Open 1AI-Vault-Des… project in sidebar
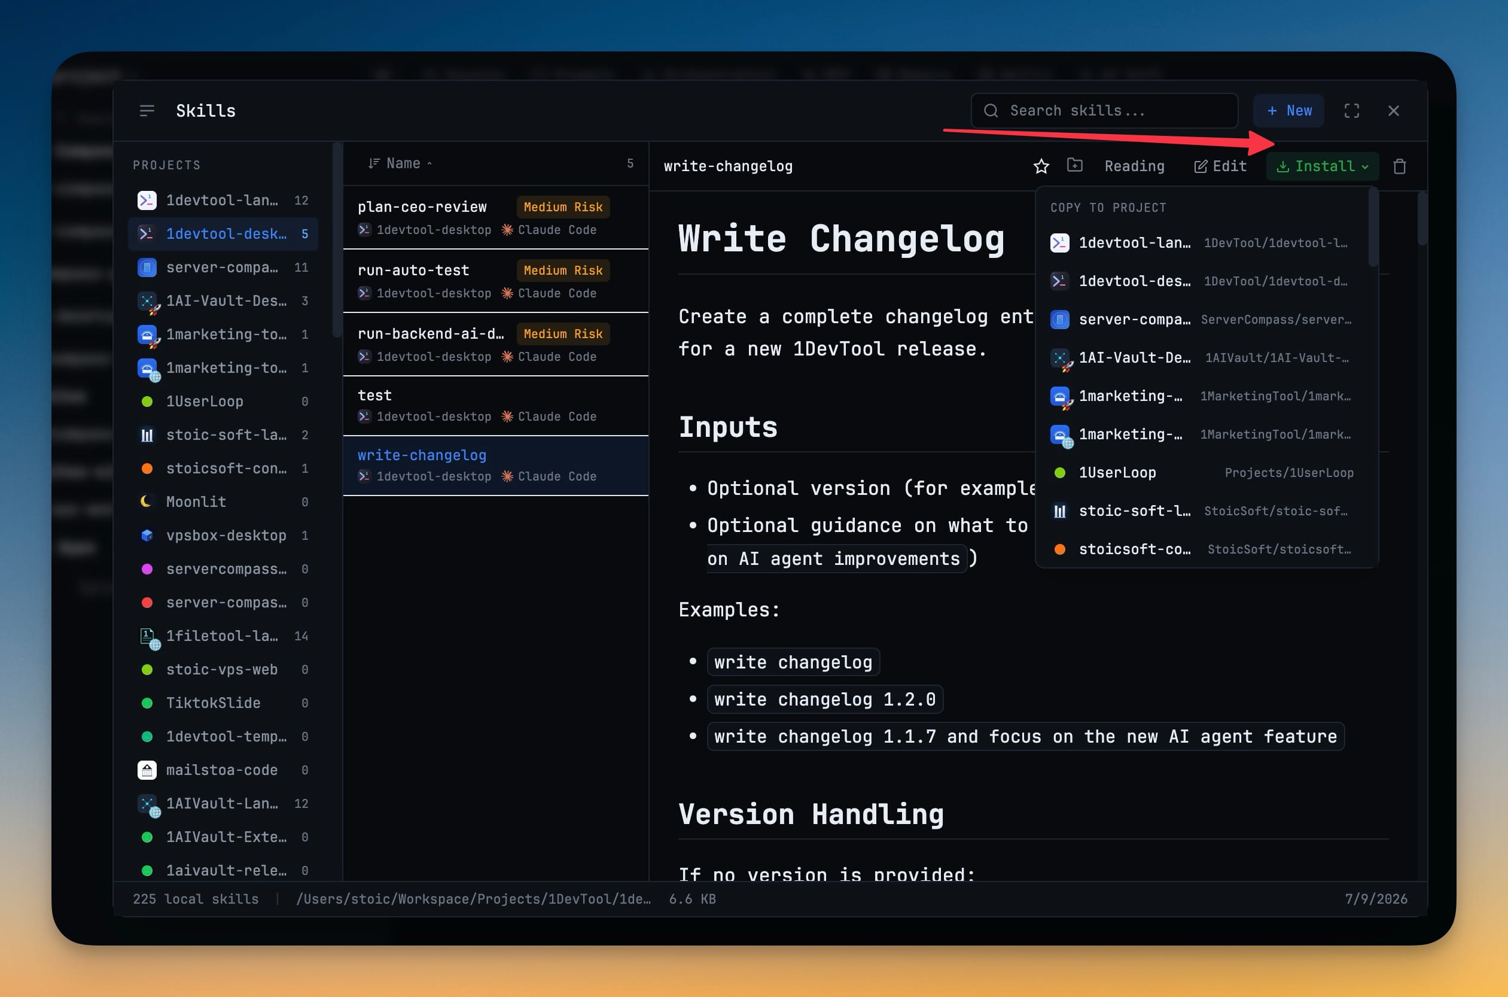The width and height of the screenshot is (1508, 997). [x=223, y=301]
